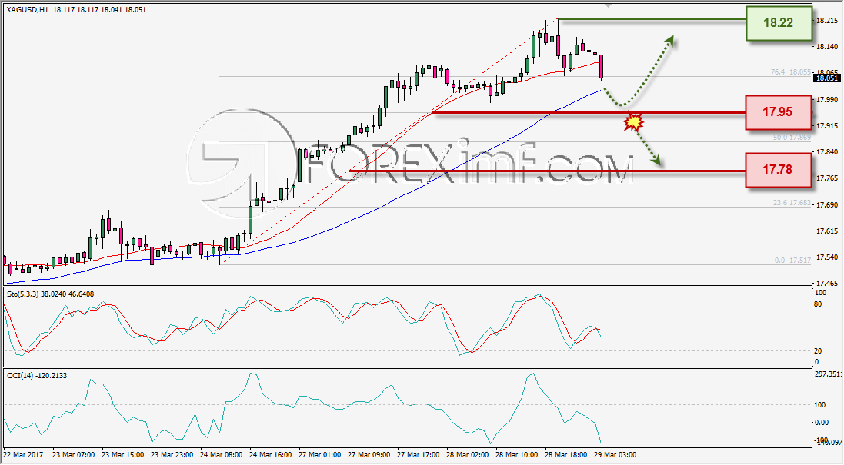Click the 23 Mar 15:00 time label

click(x=123, y=455)
